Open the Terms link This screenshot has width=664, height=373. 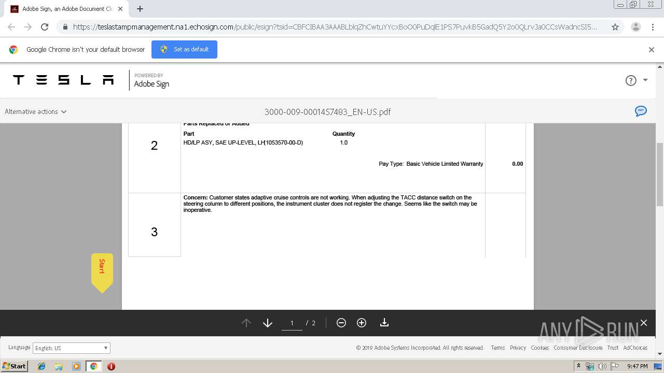[x=498, y=348]
